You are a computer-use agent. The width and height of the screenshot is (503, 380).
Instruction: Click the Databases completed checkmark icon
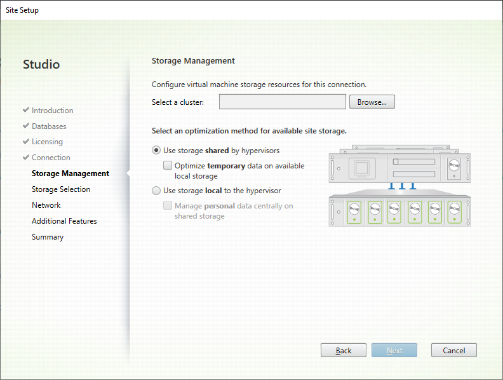pos(26,126)
